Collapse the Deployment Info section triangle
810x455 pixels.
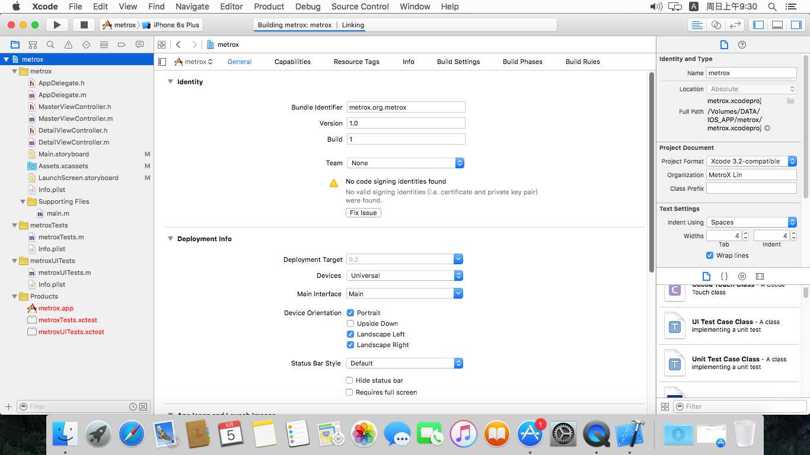click(x=170, y=239)
